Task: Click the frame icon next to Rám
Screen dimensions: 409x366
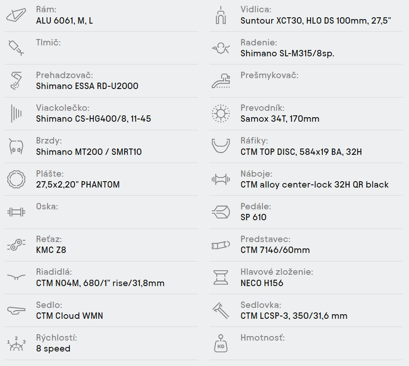Action: (16, 15)
